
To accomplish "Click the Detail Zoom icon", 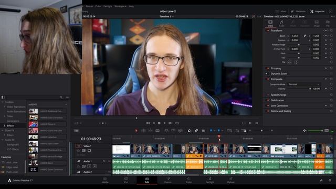I will [x=237, y=131].
